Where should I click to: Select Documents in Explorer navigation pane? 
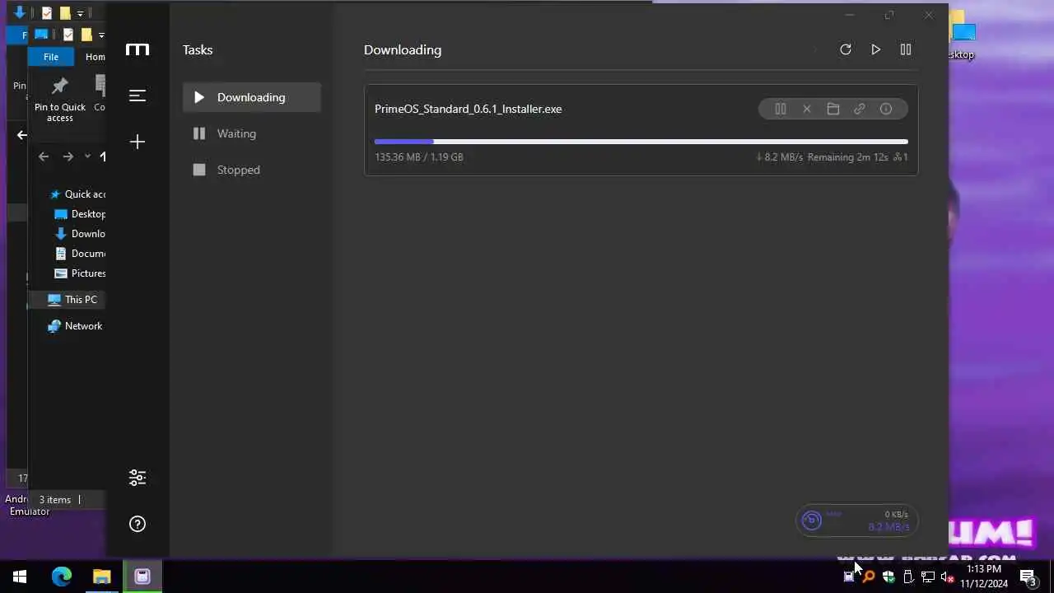pos(80,254)
